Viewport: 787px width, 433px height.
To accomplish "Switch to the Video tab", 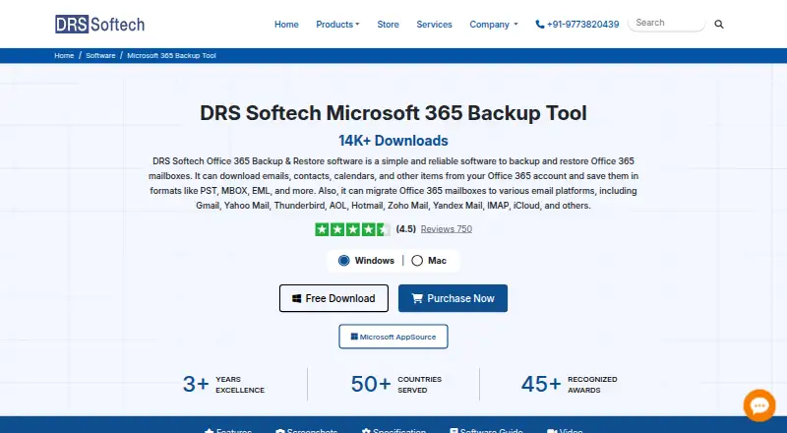I will pos(565,430).
